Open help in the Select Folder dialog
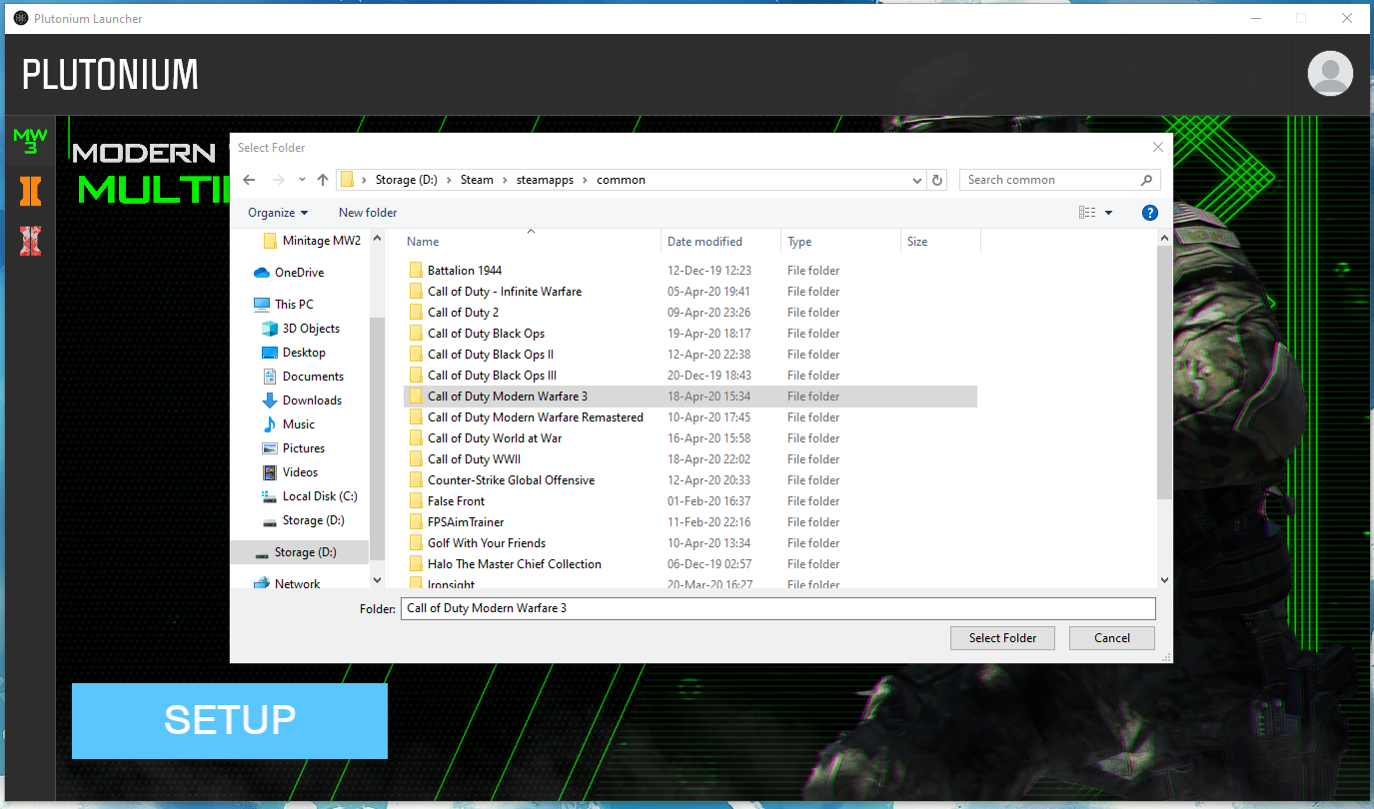Screen dimensions: 1374x809 coord(1149,213)
